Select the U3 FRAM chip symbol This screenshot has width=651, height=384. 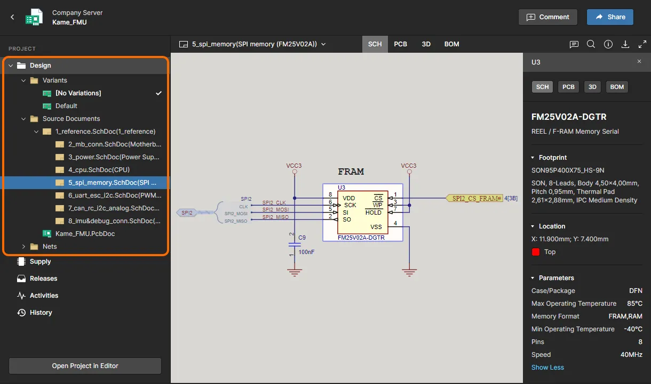tap(362, 213)
